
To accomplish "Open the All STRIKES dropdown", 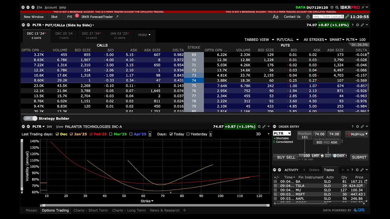I will click(315, 40).
